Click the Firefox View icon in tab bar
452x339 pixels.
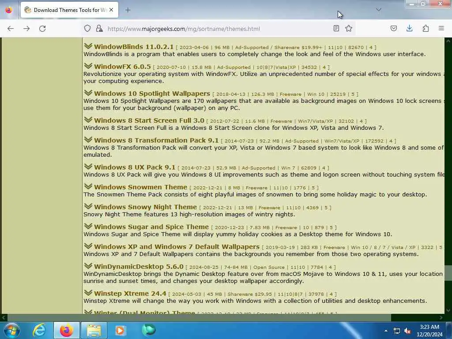(9, 10)
